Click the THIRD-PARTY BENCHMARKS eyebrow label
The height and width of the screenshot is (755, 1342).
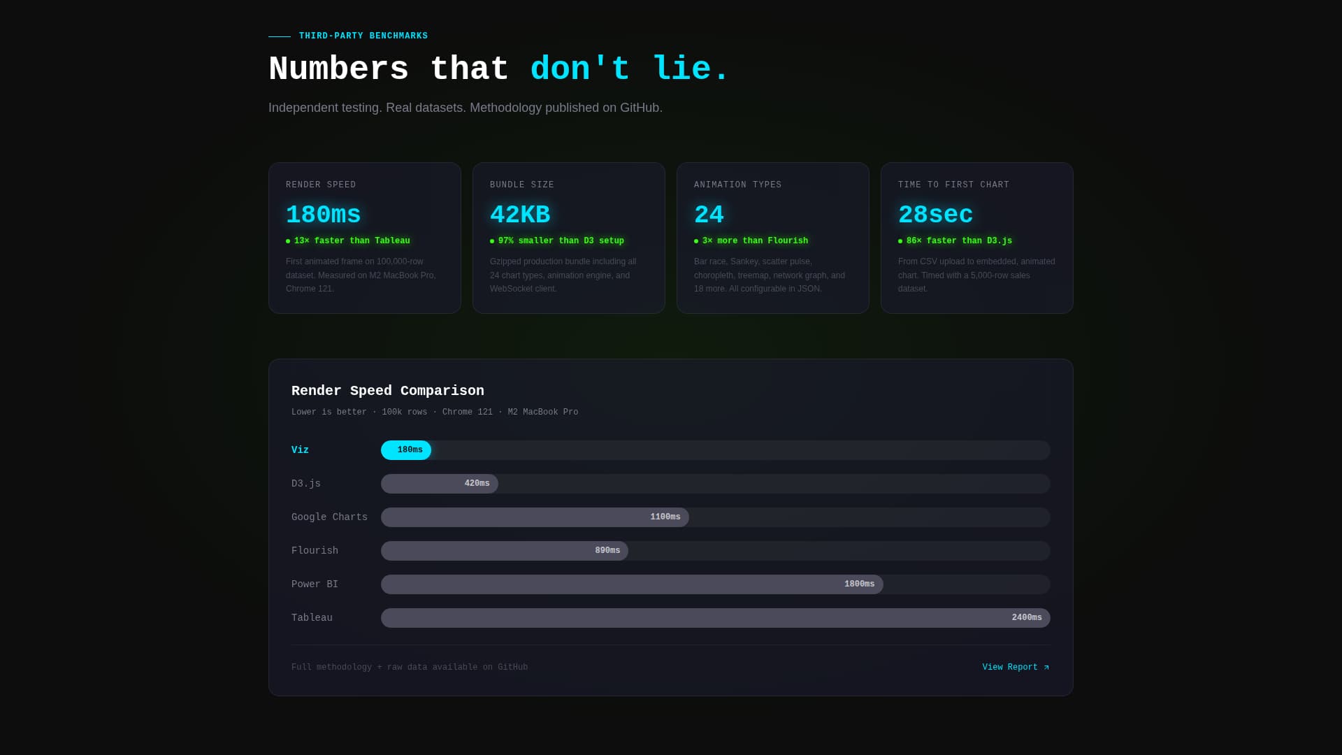[x=363, y=36]
